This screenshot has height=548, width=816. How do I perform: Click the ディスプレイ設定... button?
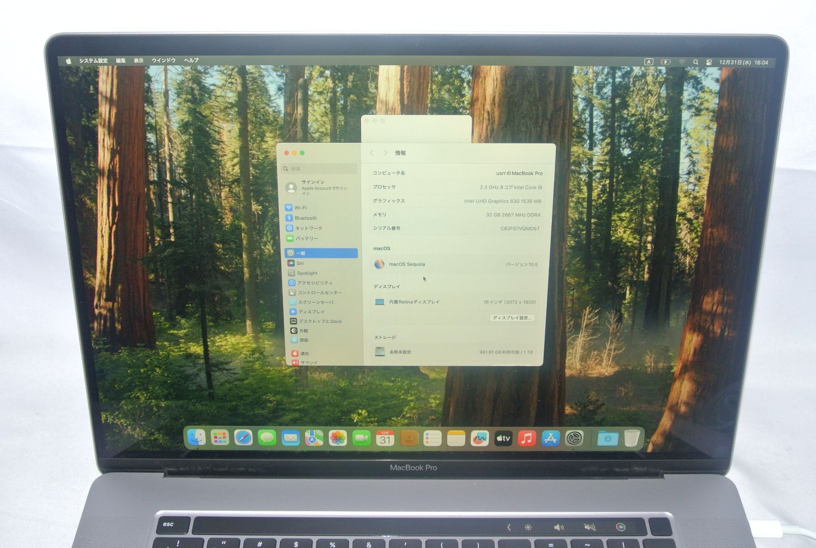coord(512,318)
